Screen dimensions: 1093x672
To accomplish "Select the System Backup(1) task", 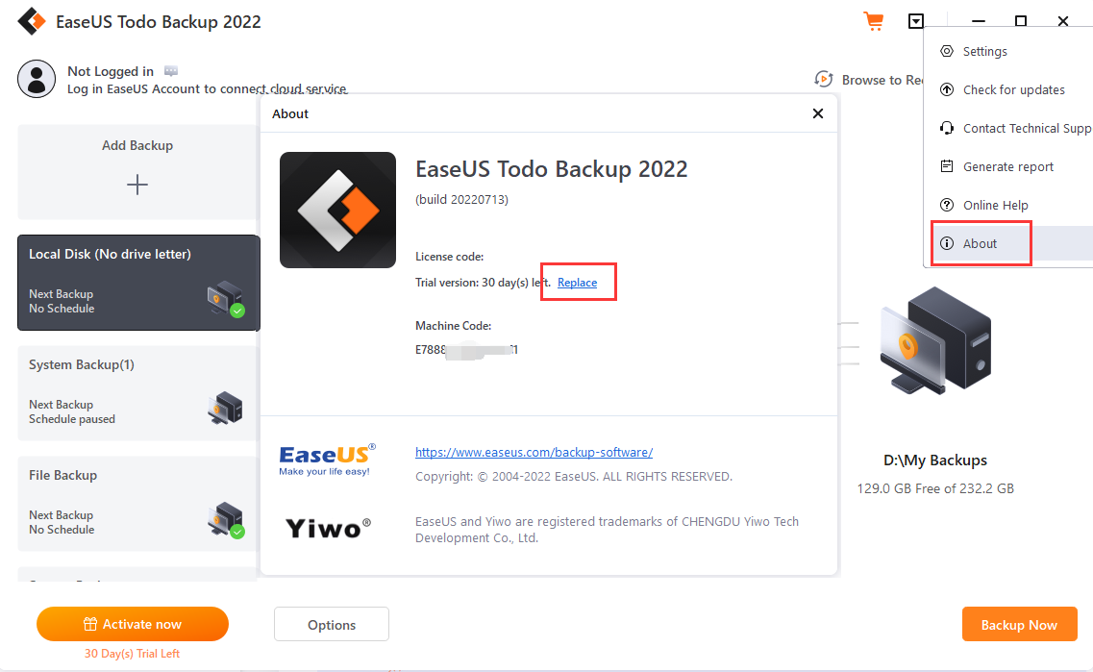I will (138, 393).
